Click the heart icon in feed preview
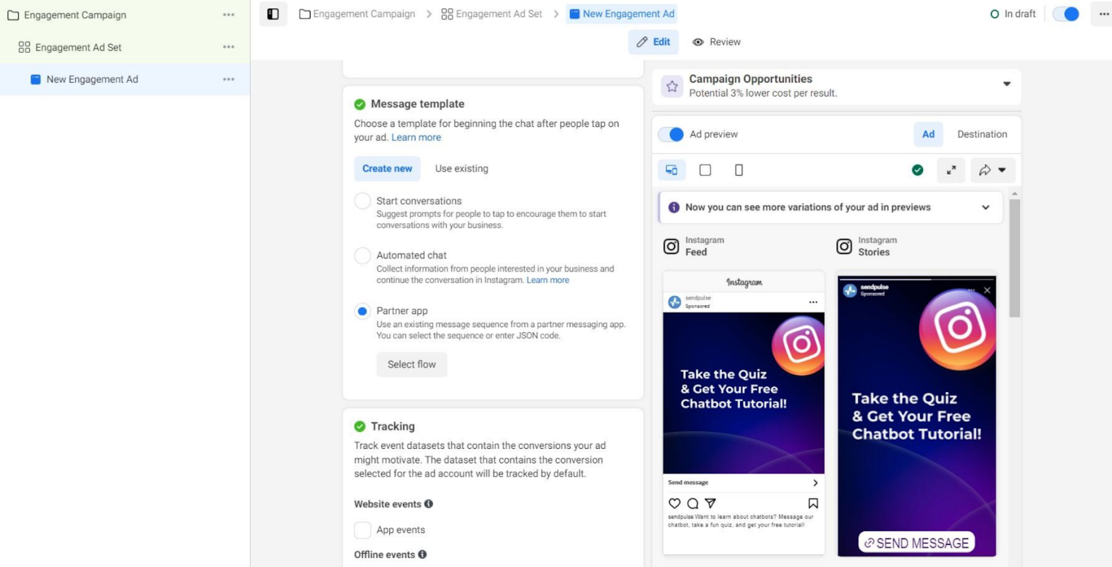Image resolution: width=1112 pixels, height=567 pixels. click(674, 503)
